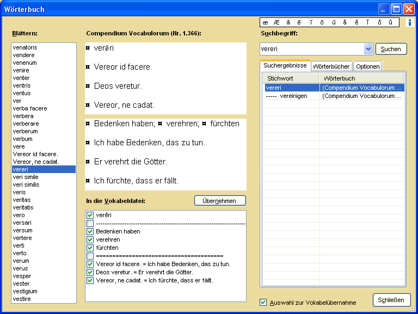The height and width of the screenshot is (314, 418).
Task: Uncheck the verehren entry
Action: pyautogui.click(x=90, y=239)
